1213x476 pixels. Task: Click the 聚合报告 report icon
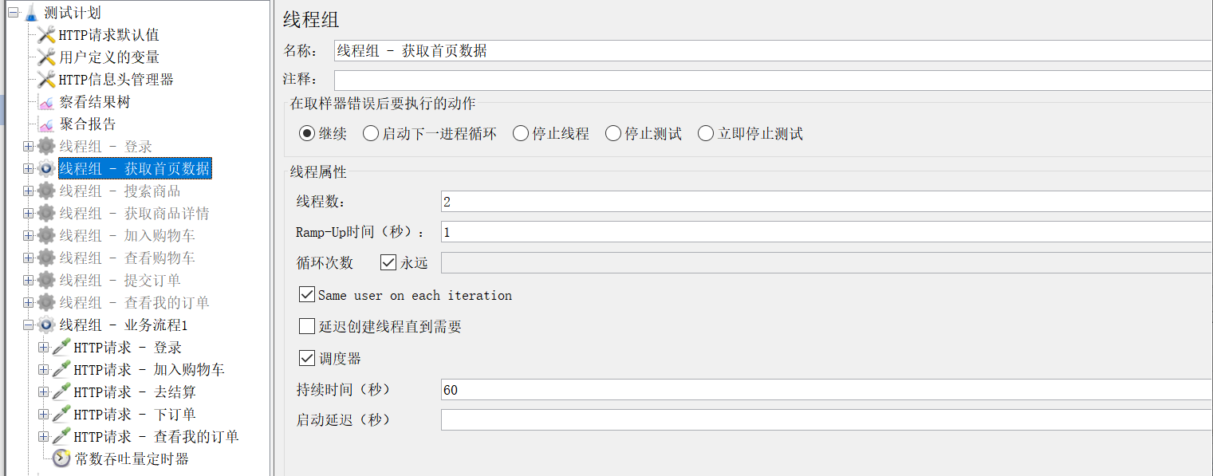coord(46,124)
